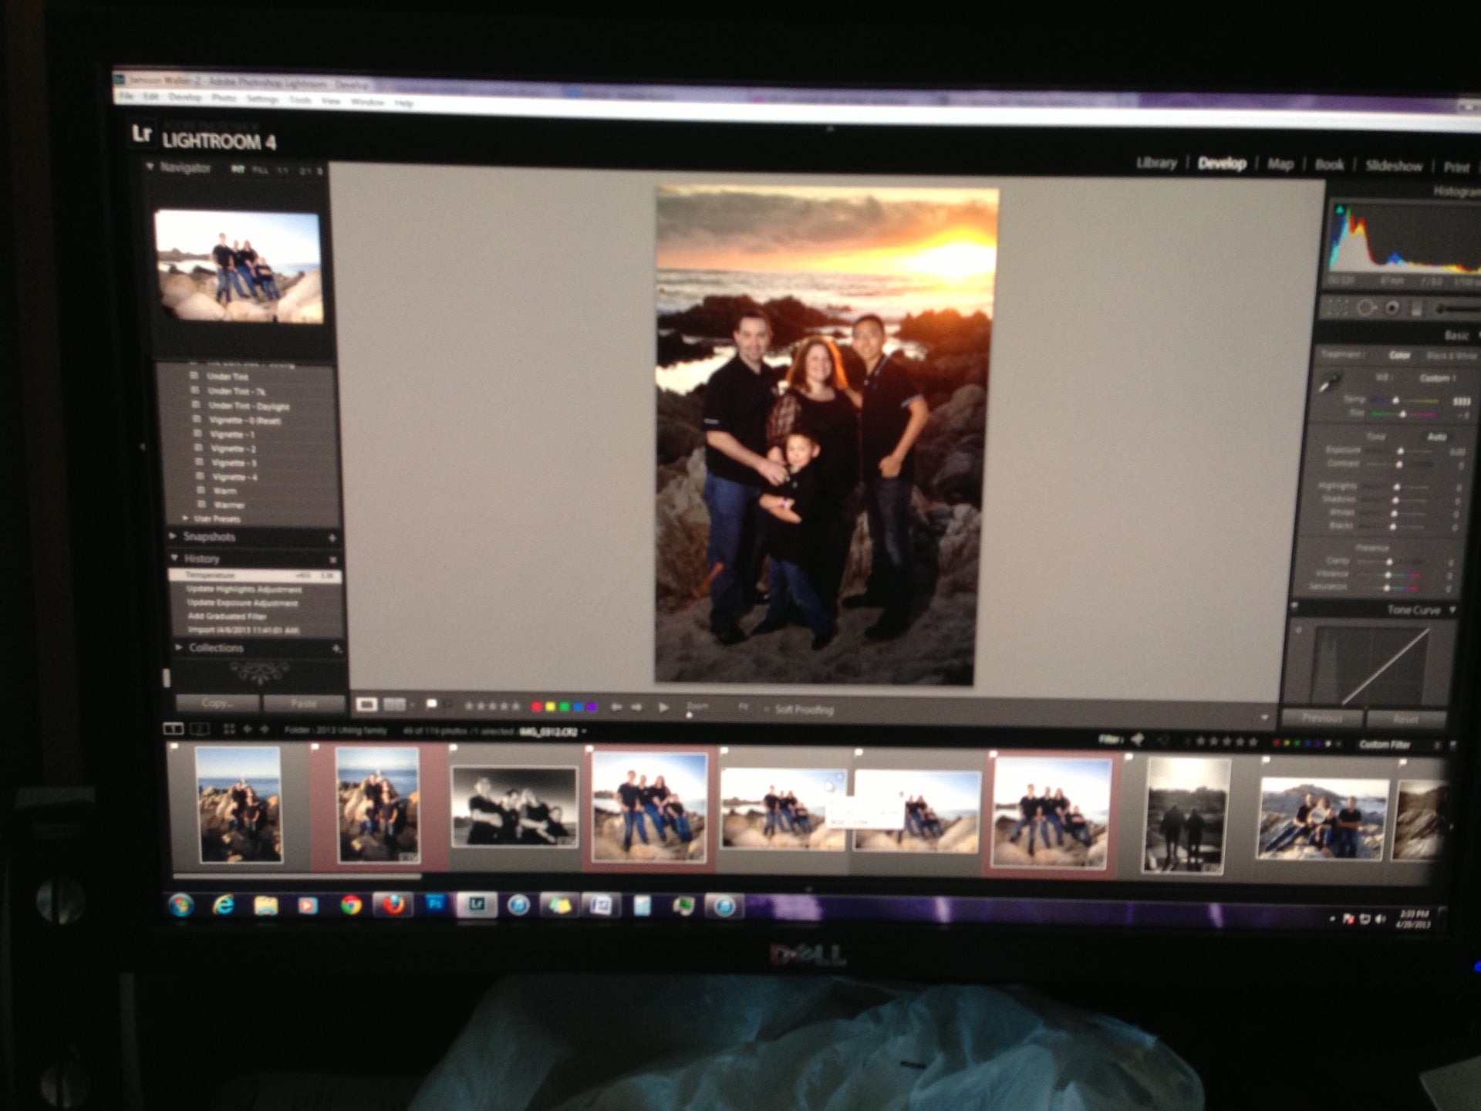Set the flag as picked in toolbar
This screenshot has width=1481, height=1111.
432,704
